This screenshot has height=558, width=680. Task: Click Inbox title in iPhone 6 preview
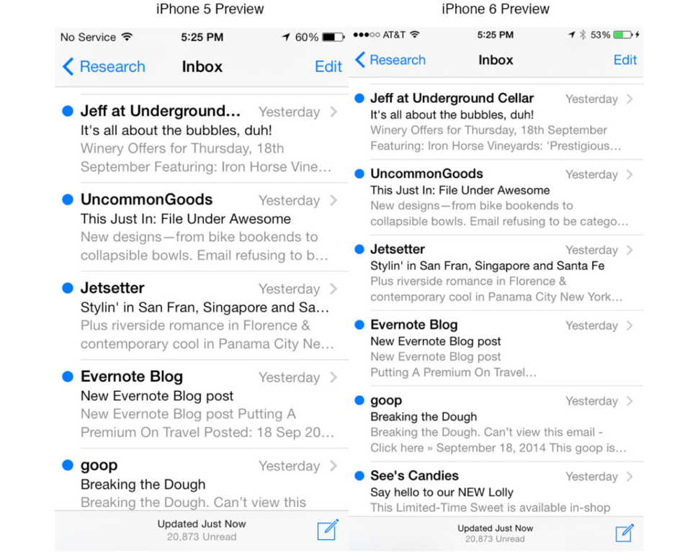coord(496,60)
